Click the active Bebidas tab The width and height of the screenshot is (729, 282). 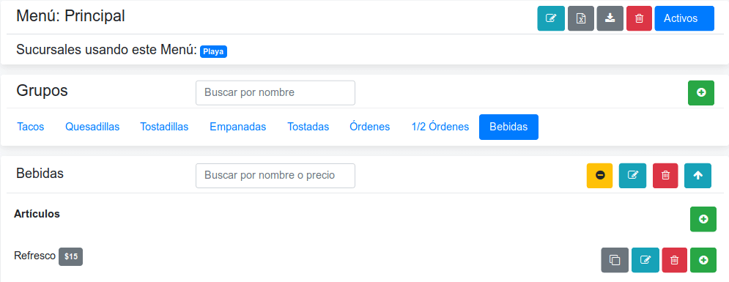(508, 127)
